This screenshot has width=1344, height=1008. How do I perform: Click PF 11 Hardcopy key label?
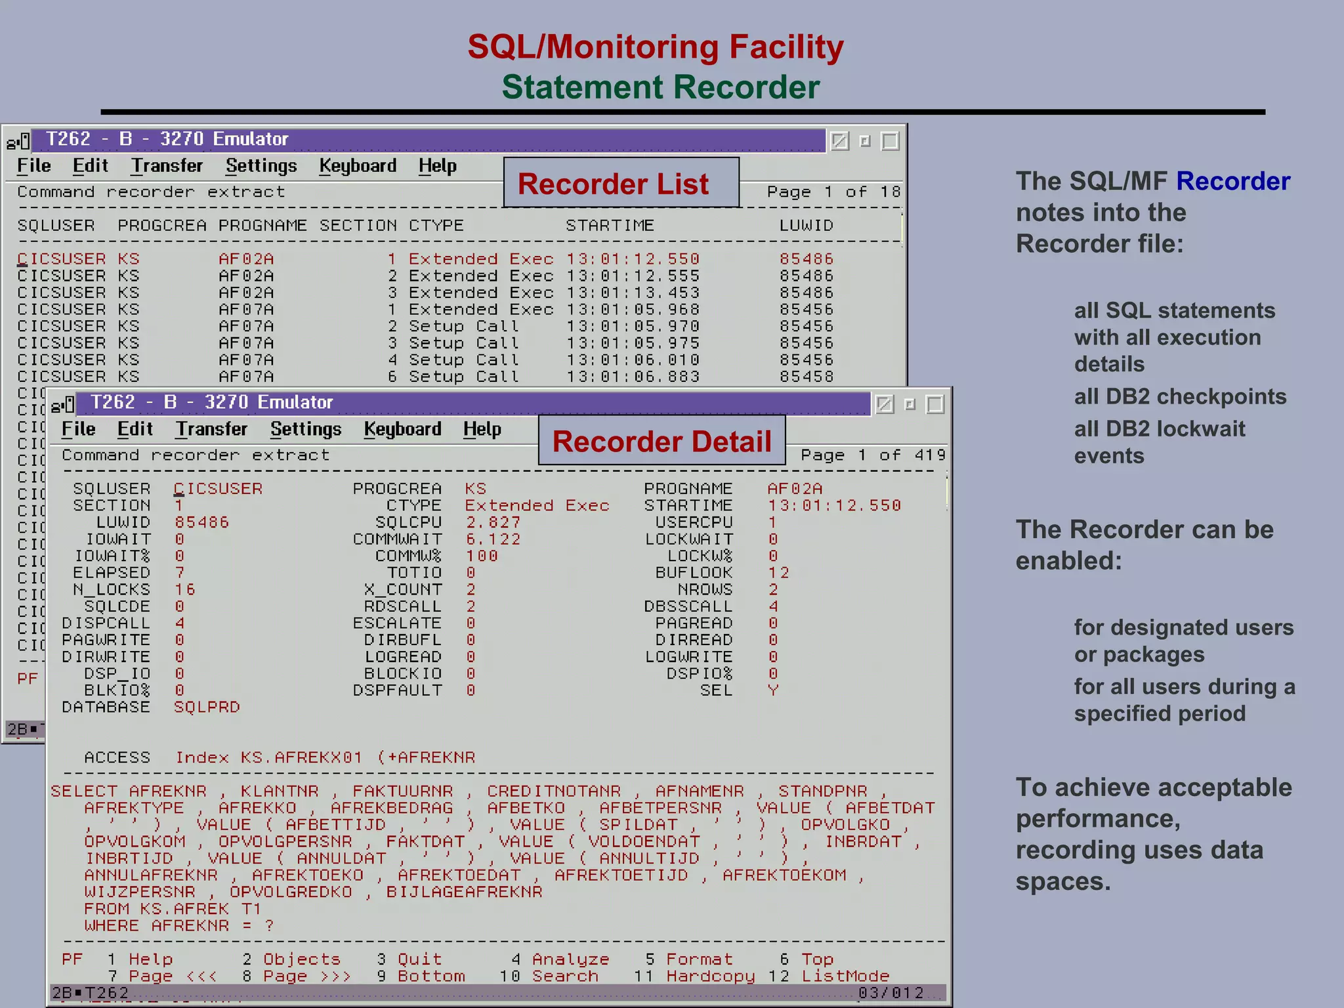(x=695, y=976)
